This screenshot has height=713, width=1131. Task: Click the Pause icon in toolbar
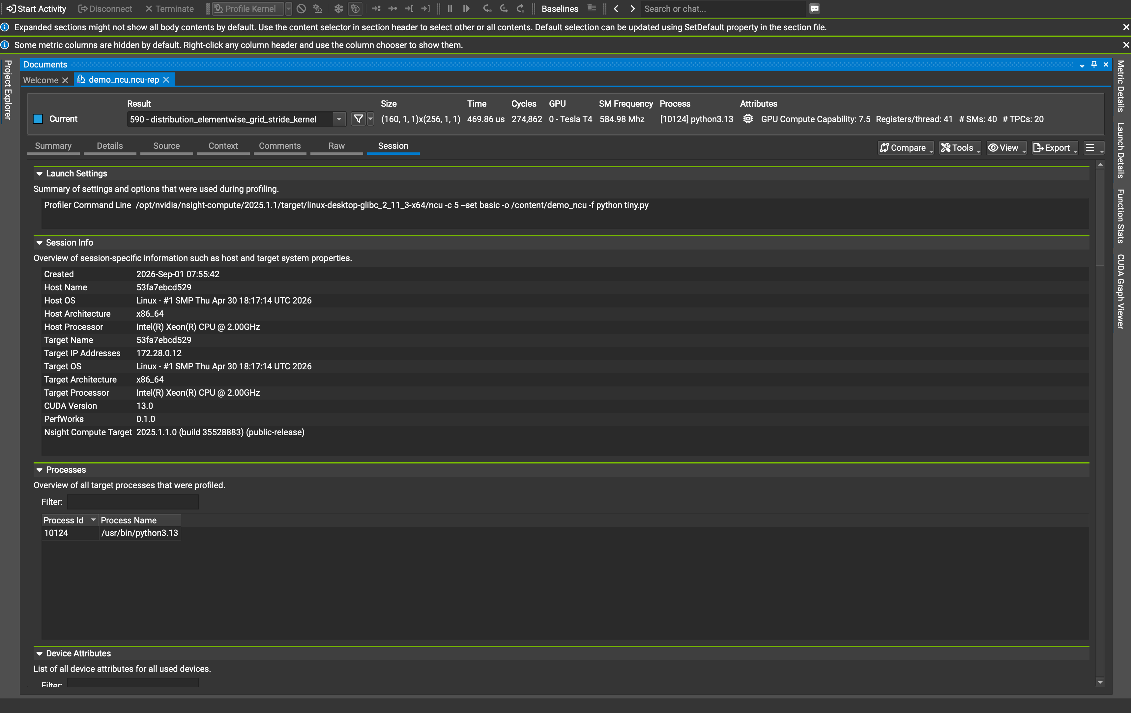[450, 9]
